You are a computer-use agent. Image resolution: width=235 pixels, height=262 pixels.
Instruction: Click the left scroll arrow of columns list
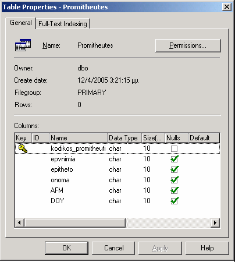coord(19,222)
